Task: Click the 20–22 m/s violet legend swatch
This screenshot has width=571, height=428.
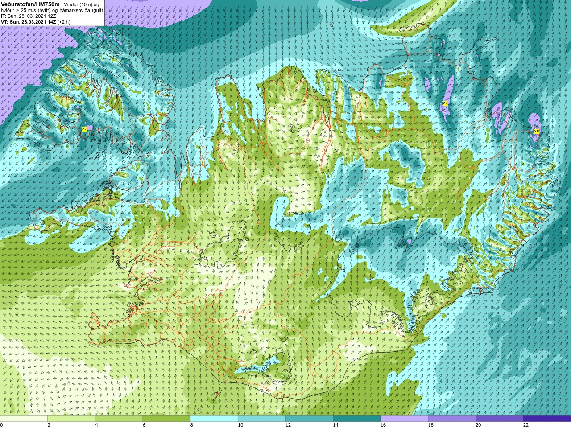Action: coord(500,419)
